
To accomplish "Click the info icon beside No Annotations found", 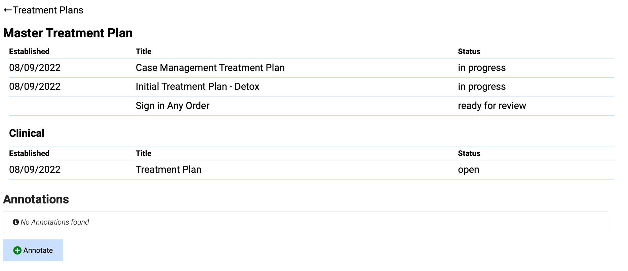I will [15, 222].
